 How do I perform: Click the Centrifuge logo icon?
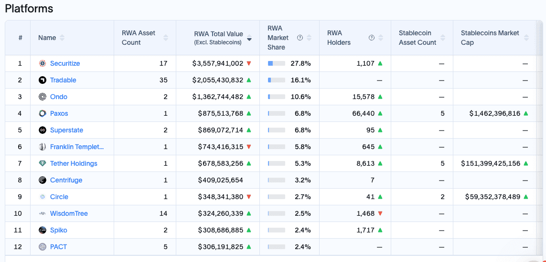point(42,180)
